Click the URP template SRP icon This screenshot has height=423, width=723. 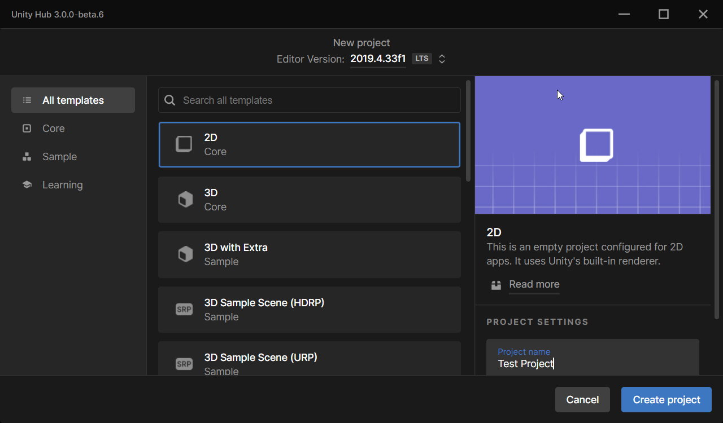184,364
